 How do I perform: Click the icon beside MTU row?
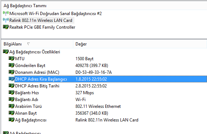pyautogui.click(x=11, y=58)
